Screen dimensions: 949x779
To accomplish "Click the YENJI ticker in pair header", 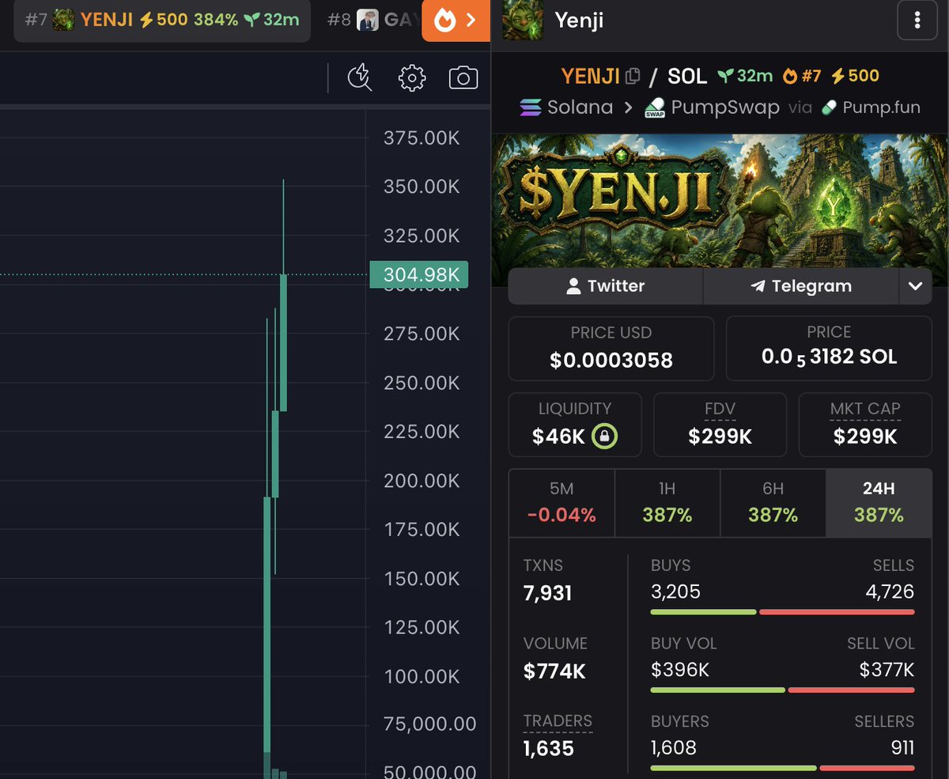I will (591, 76).
